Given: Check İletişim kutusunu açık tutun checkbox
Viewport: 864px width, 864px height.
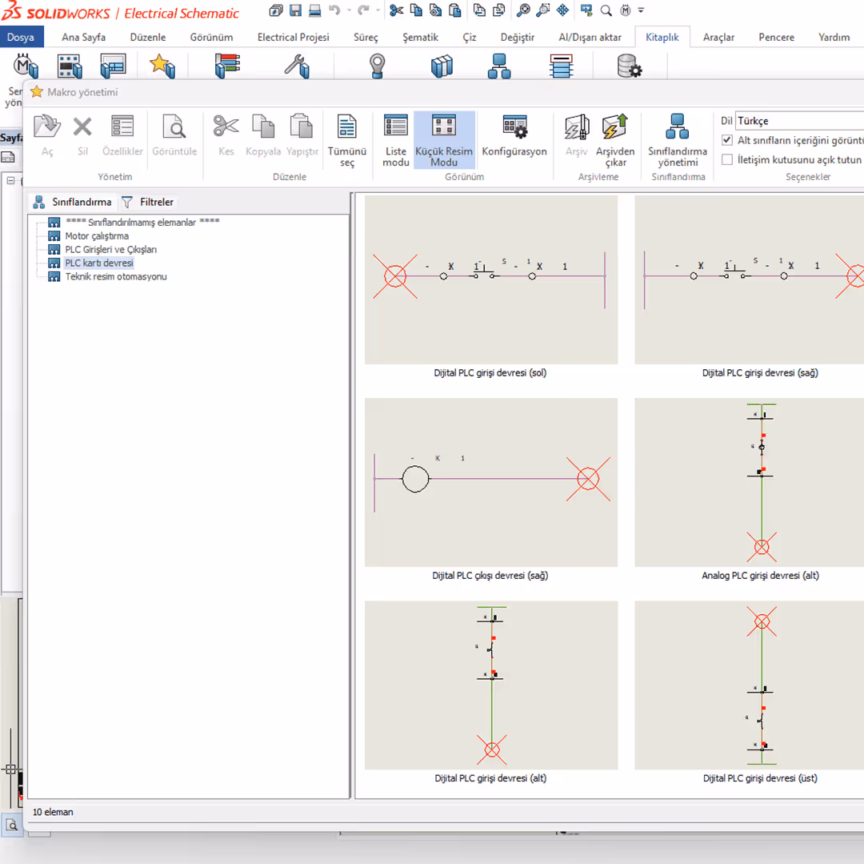Looking at the screenshot, I should [726, 159].
